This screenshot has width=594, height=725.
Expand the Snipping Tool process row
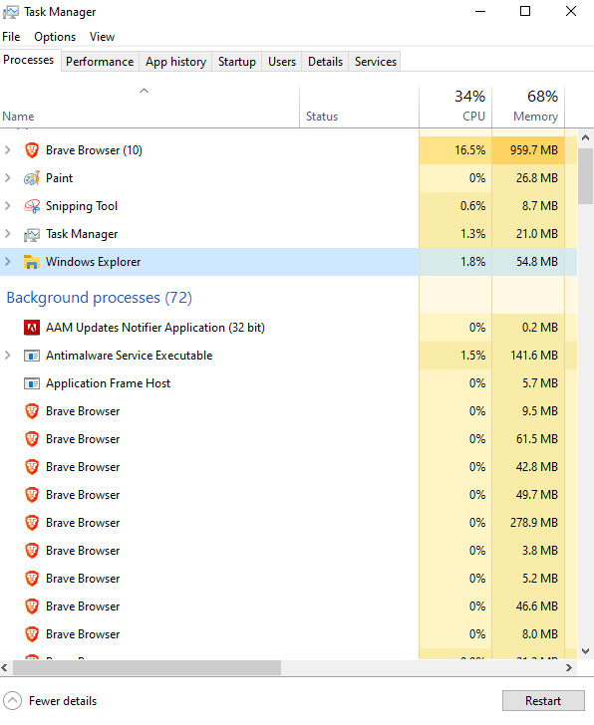pos(7,206)
